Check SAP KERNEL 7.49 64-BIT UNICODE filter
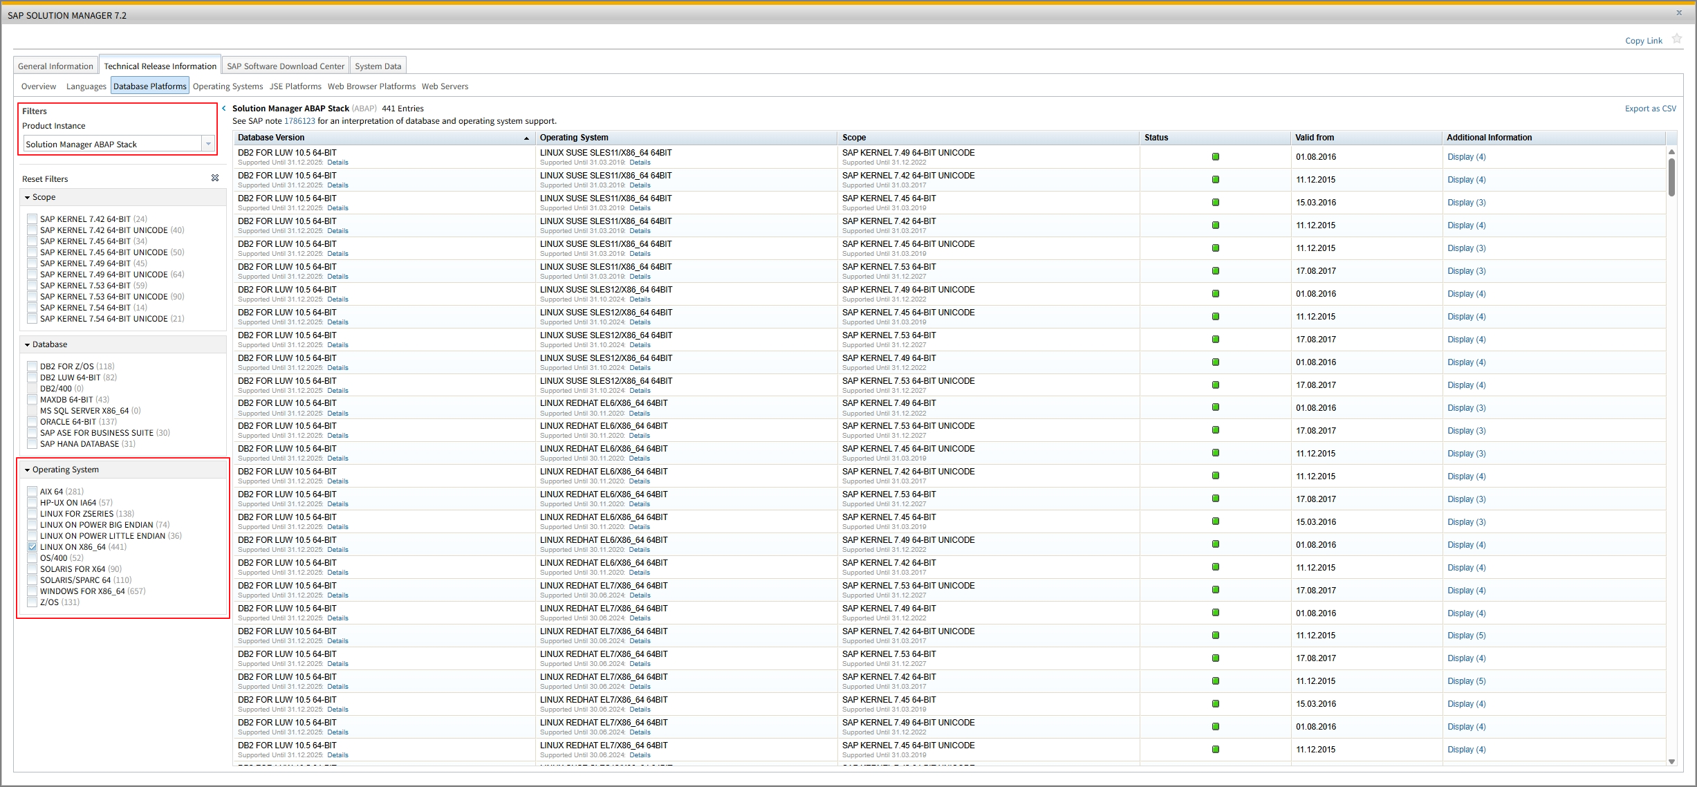The height and width of the screenshot is (787, 1697). click(x=32, y=275)
